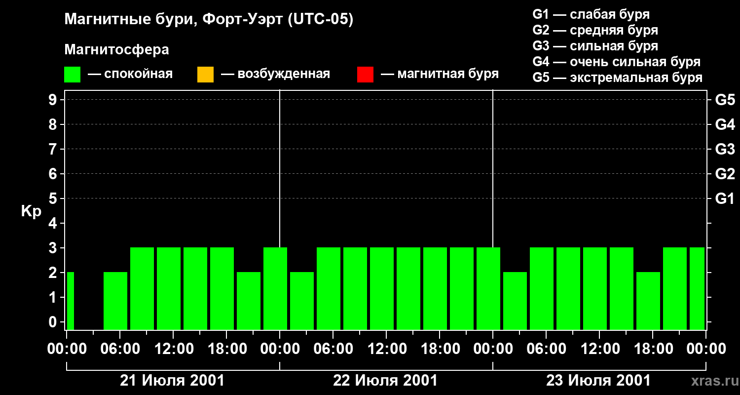Click the '06:00' tick label for 22 Июля
Viewport: 740px width, 395px height.
click(x=333, y=349)
